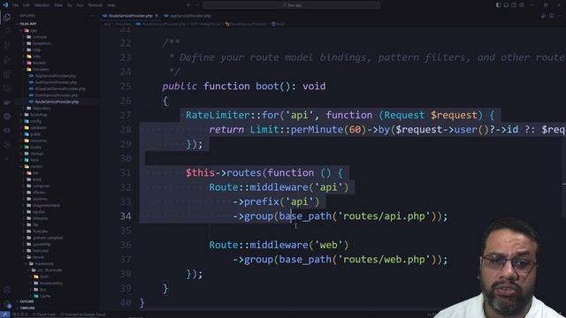Open the Manage gear in activity bar
This screenshot has width=566, height=318.
(7, 305)
